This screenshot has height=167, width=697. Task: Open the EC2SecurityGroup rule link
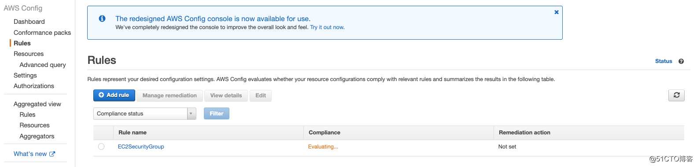[x=141, y=147]
